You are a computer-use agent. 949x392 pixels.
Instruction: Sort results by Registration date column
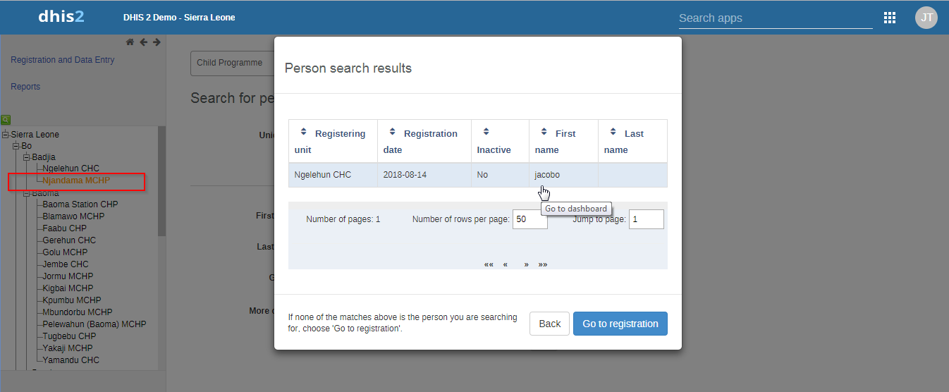point(393,133)
